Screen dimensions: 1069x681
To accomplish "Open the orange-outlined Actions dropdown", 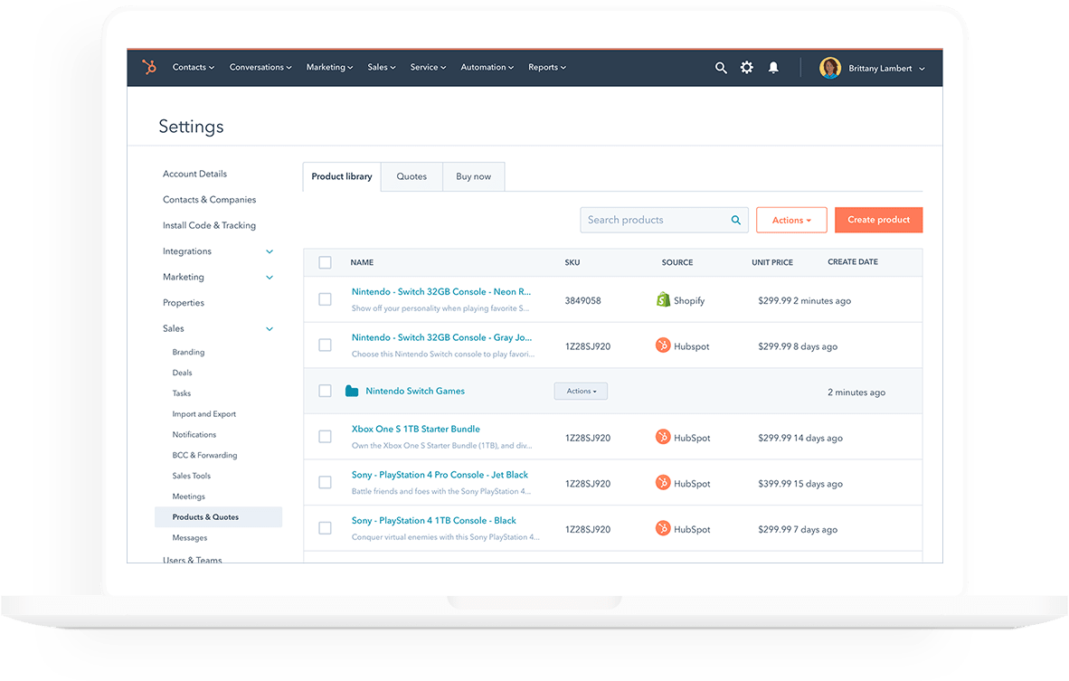I will point(791,220).
